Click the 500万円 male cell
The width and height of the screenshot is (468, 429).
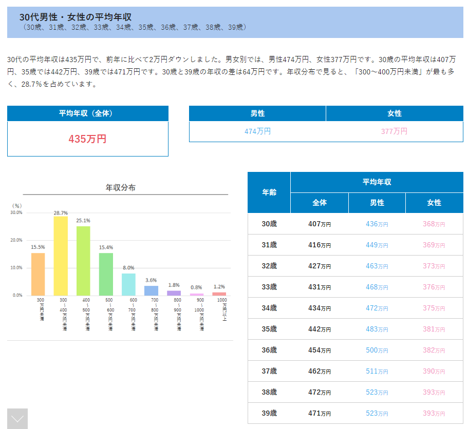pyautogui.click(x=377, y=350)
